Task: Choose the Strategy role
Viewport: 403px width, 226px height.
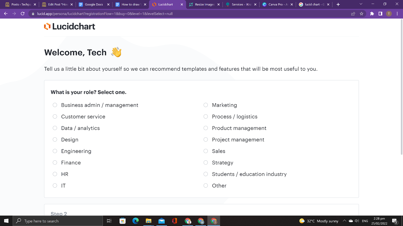Action: point(206,162)
